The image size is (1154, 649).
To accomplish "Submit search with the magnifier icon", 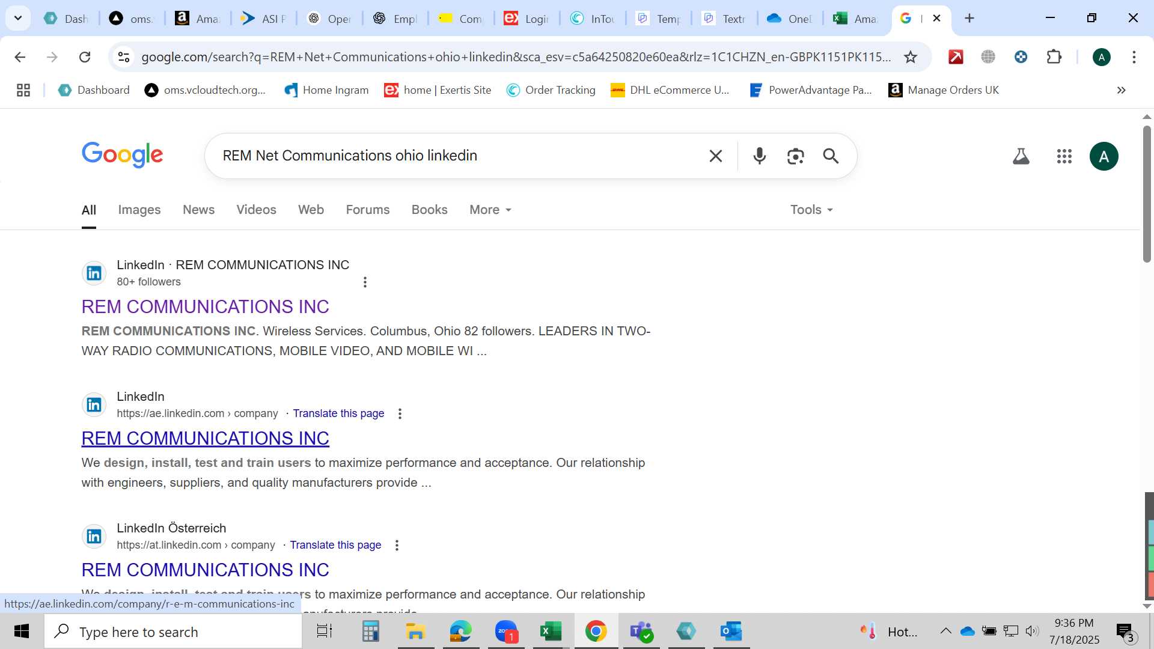I will click(831, 156).
